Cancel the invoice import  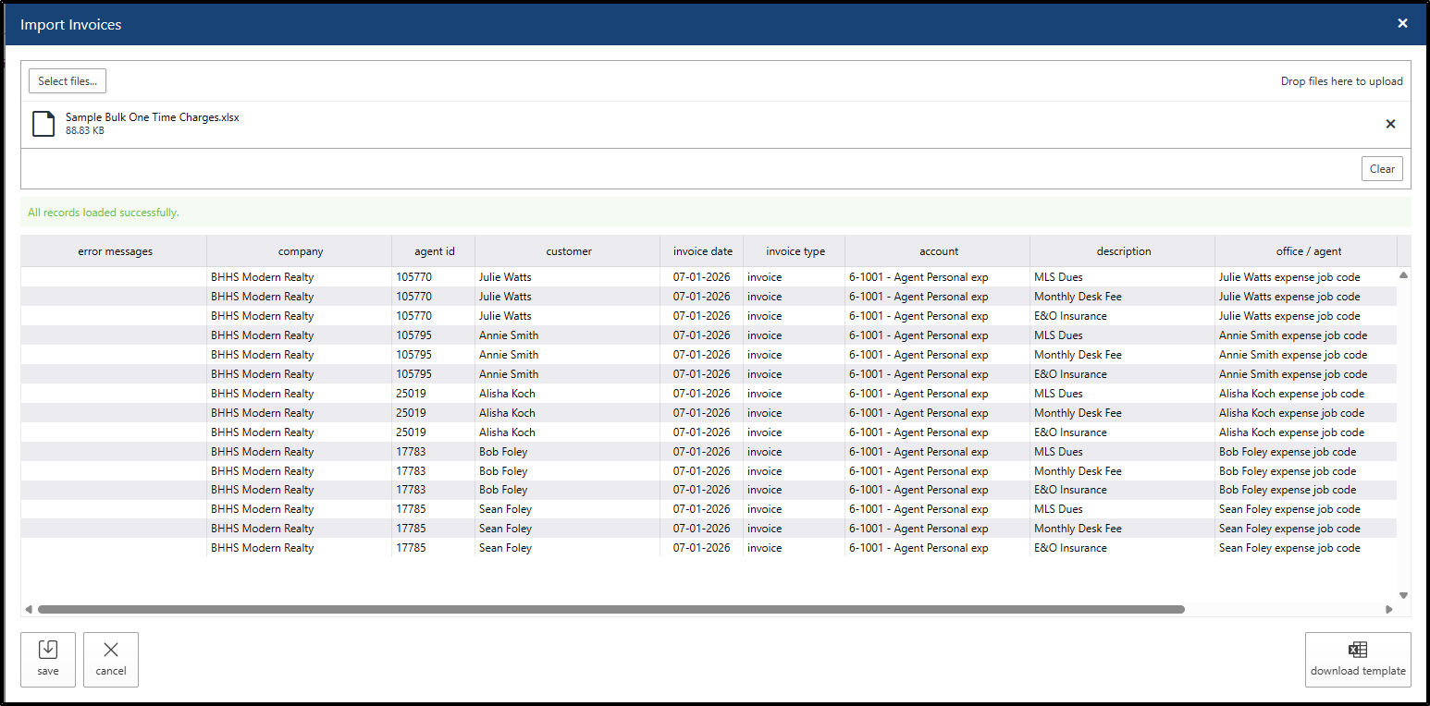tap(111, 660)
